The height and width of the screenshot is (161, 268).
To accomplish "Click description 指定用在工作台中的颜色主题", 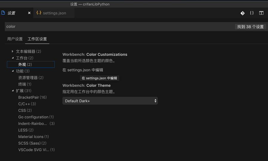I will [x=89, y=92].
